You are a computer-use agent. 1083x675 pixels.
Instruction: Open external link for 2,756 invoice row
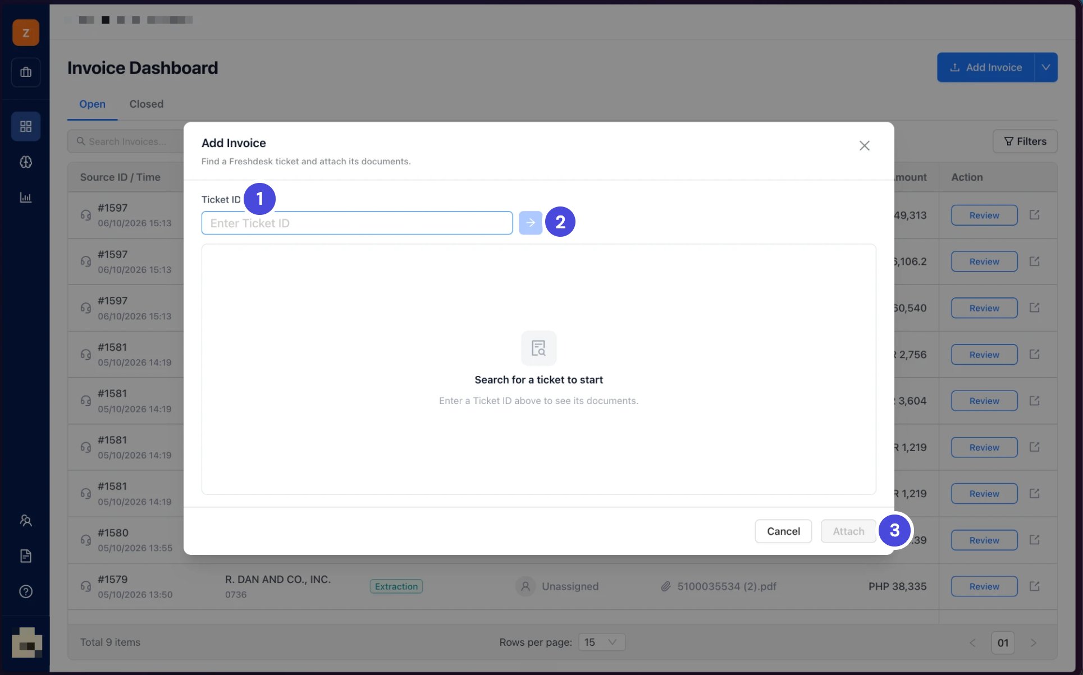(x=1034, y=354)
